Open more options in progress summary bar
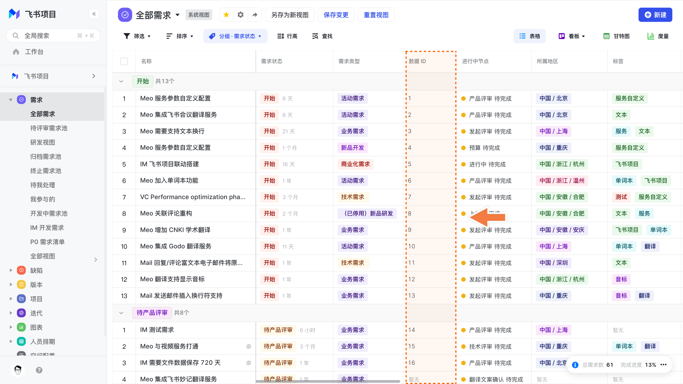683x384 pixels. click(x=663, y=365)
